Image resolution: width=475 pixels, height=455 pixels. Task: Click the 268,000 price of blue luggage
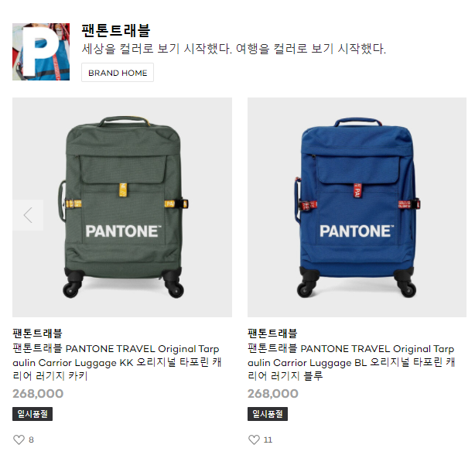click(273, 394)
